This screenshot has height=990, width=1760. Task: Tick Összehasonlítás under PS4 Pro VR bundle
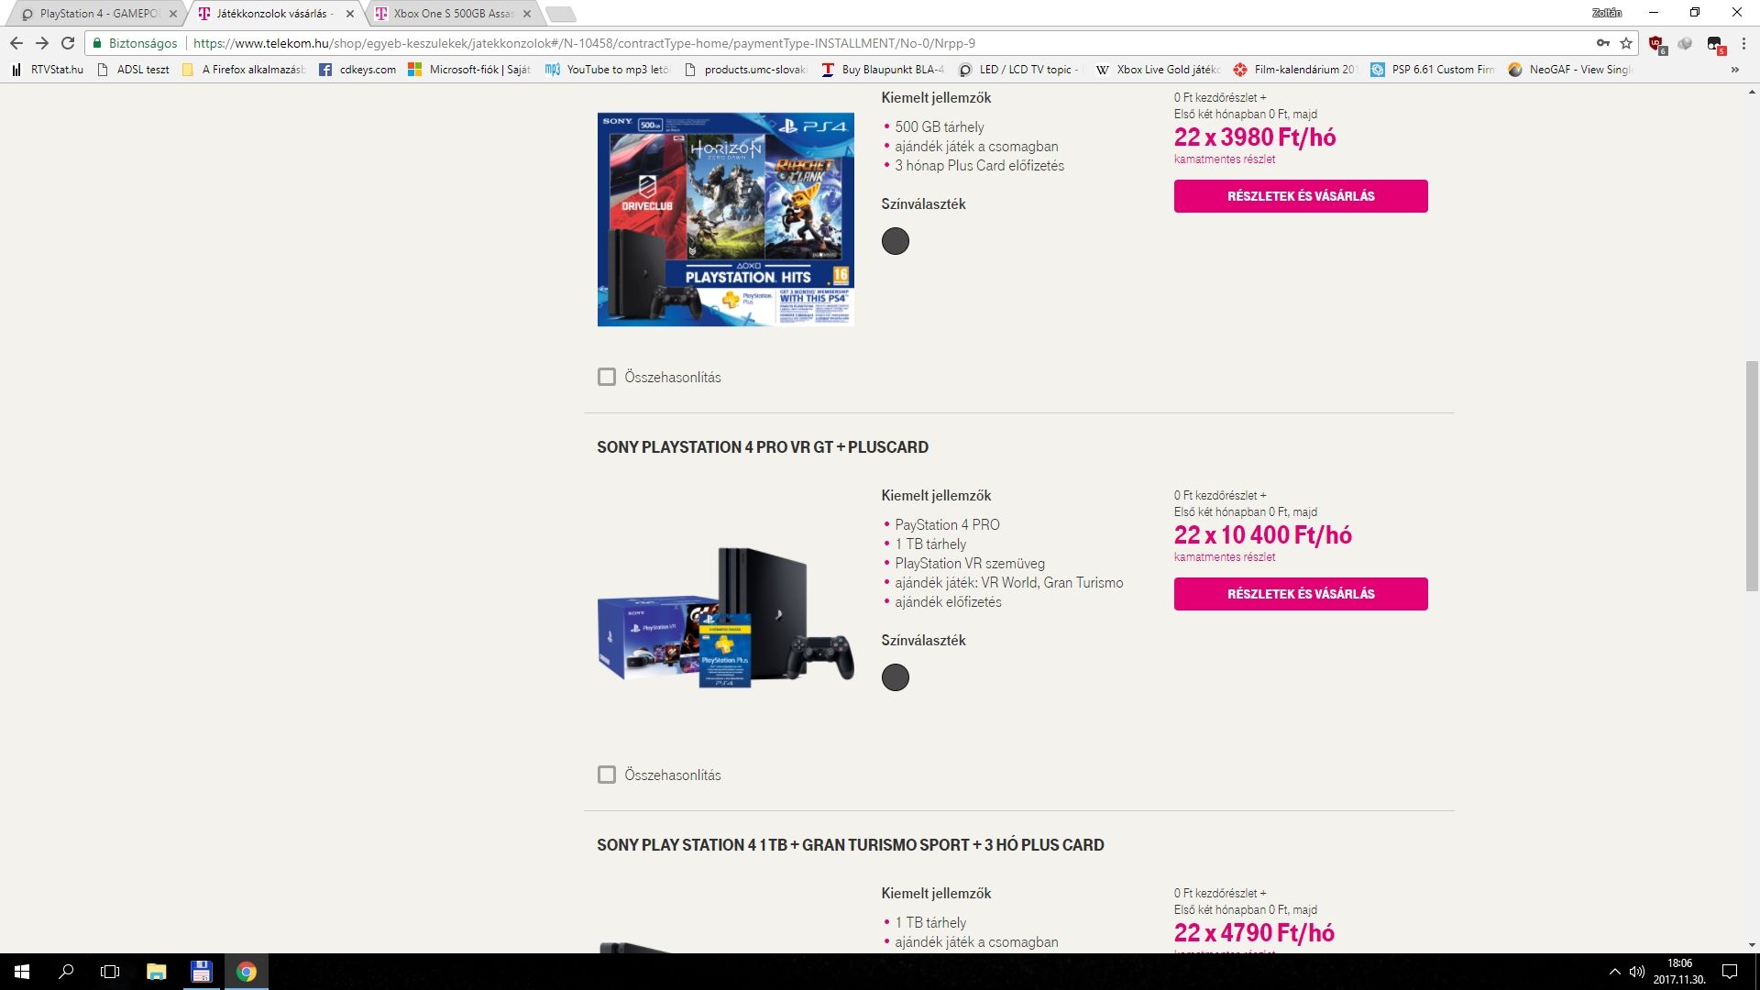point(606,775)
